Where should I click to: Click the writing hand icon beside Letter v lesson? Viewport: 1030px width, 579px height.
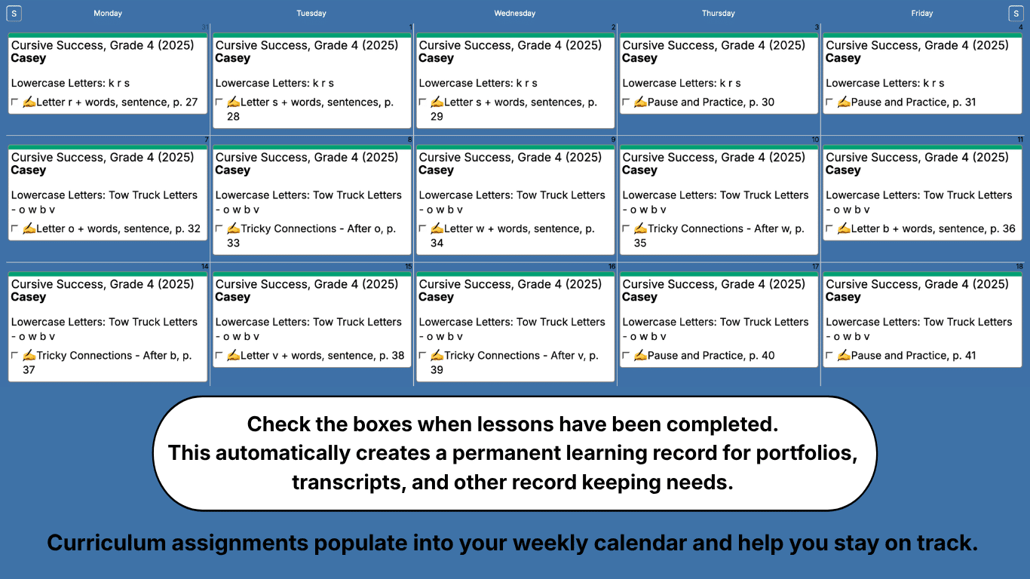point(233,356)
